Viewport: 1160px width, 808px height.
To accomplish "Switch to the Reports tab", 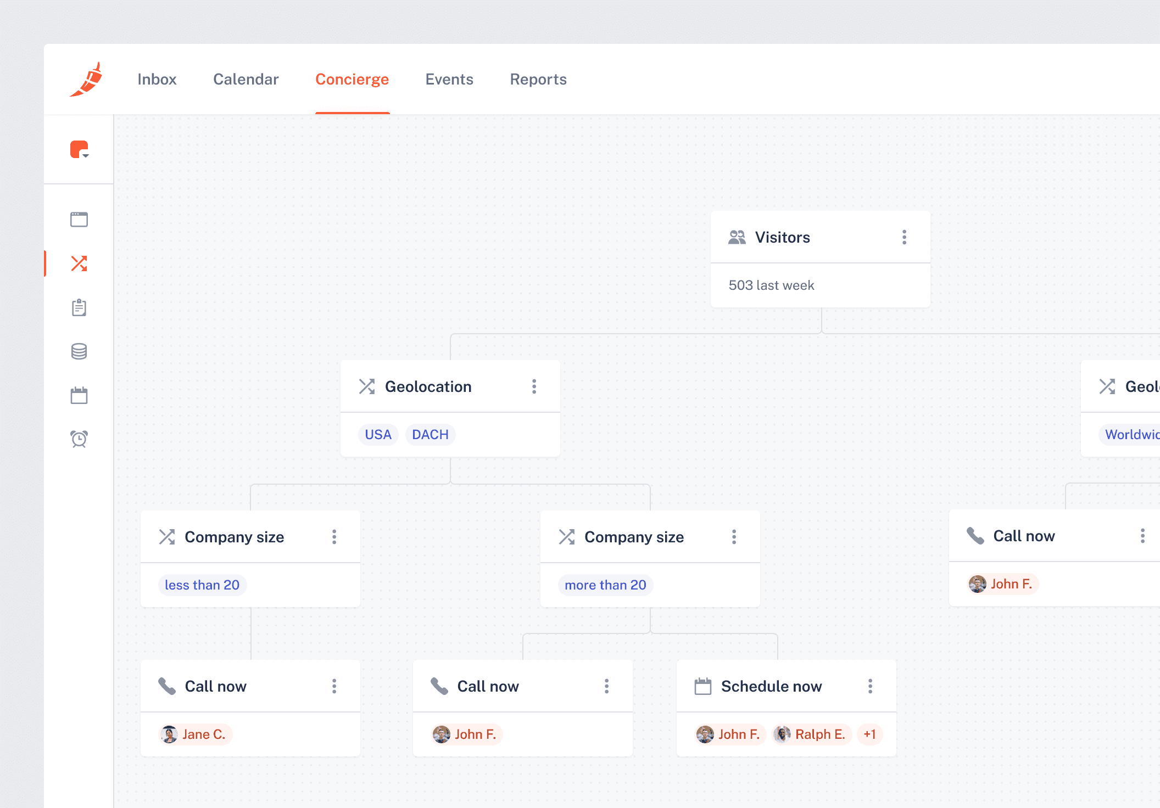I will click(x=538, y=80).
